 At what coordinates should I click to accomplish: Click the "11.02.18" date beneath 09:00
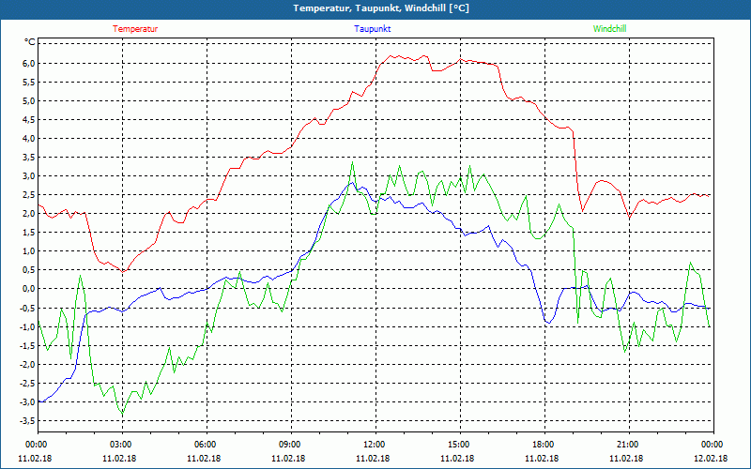288,458
